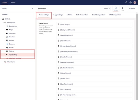Switch to the Media top navigation section
Viewport: 138px width, 100px height.
click(x=13, y=2)
